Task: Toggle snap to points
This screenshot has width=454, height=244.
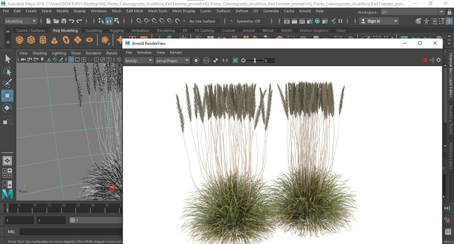Action: tap(155, 21)
